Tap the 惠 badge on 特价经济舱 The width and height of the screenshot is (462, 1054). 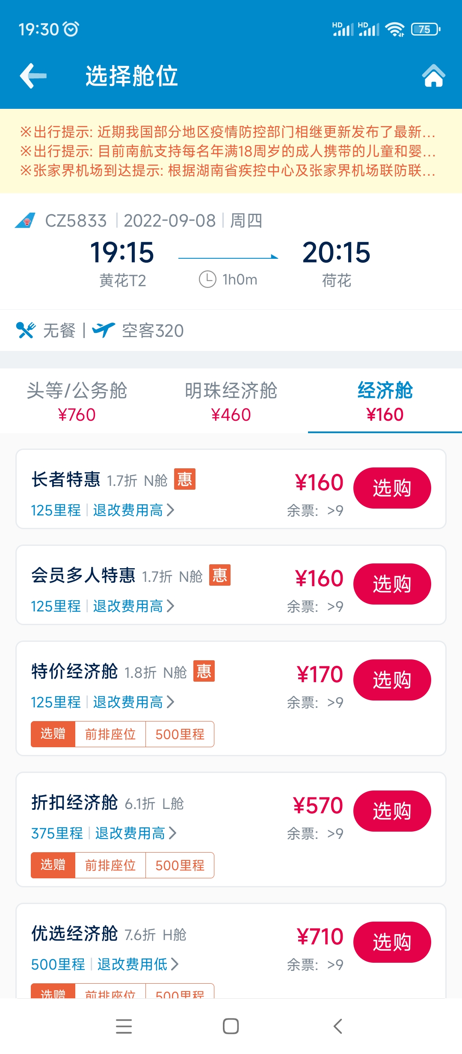click(204, 671)
